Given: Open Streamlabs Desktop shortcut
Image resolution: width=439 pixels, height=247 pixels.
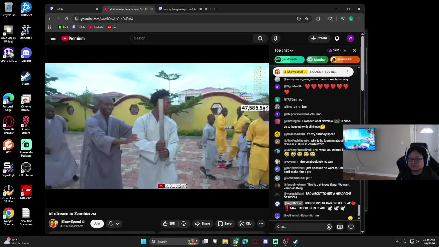Looking at the screenshot, I should (x=26, y=148).
